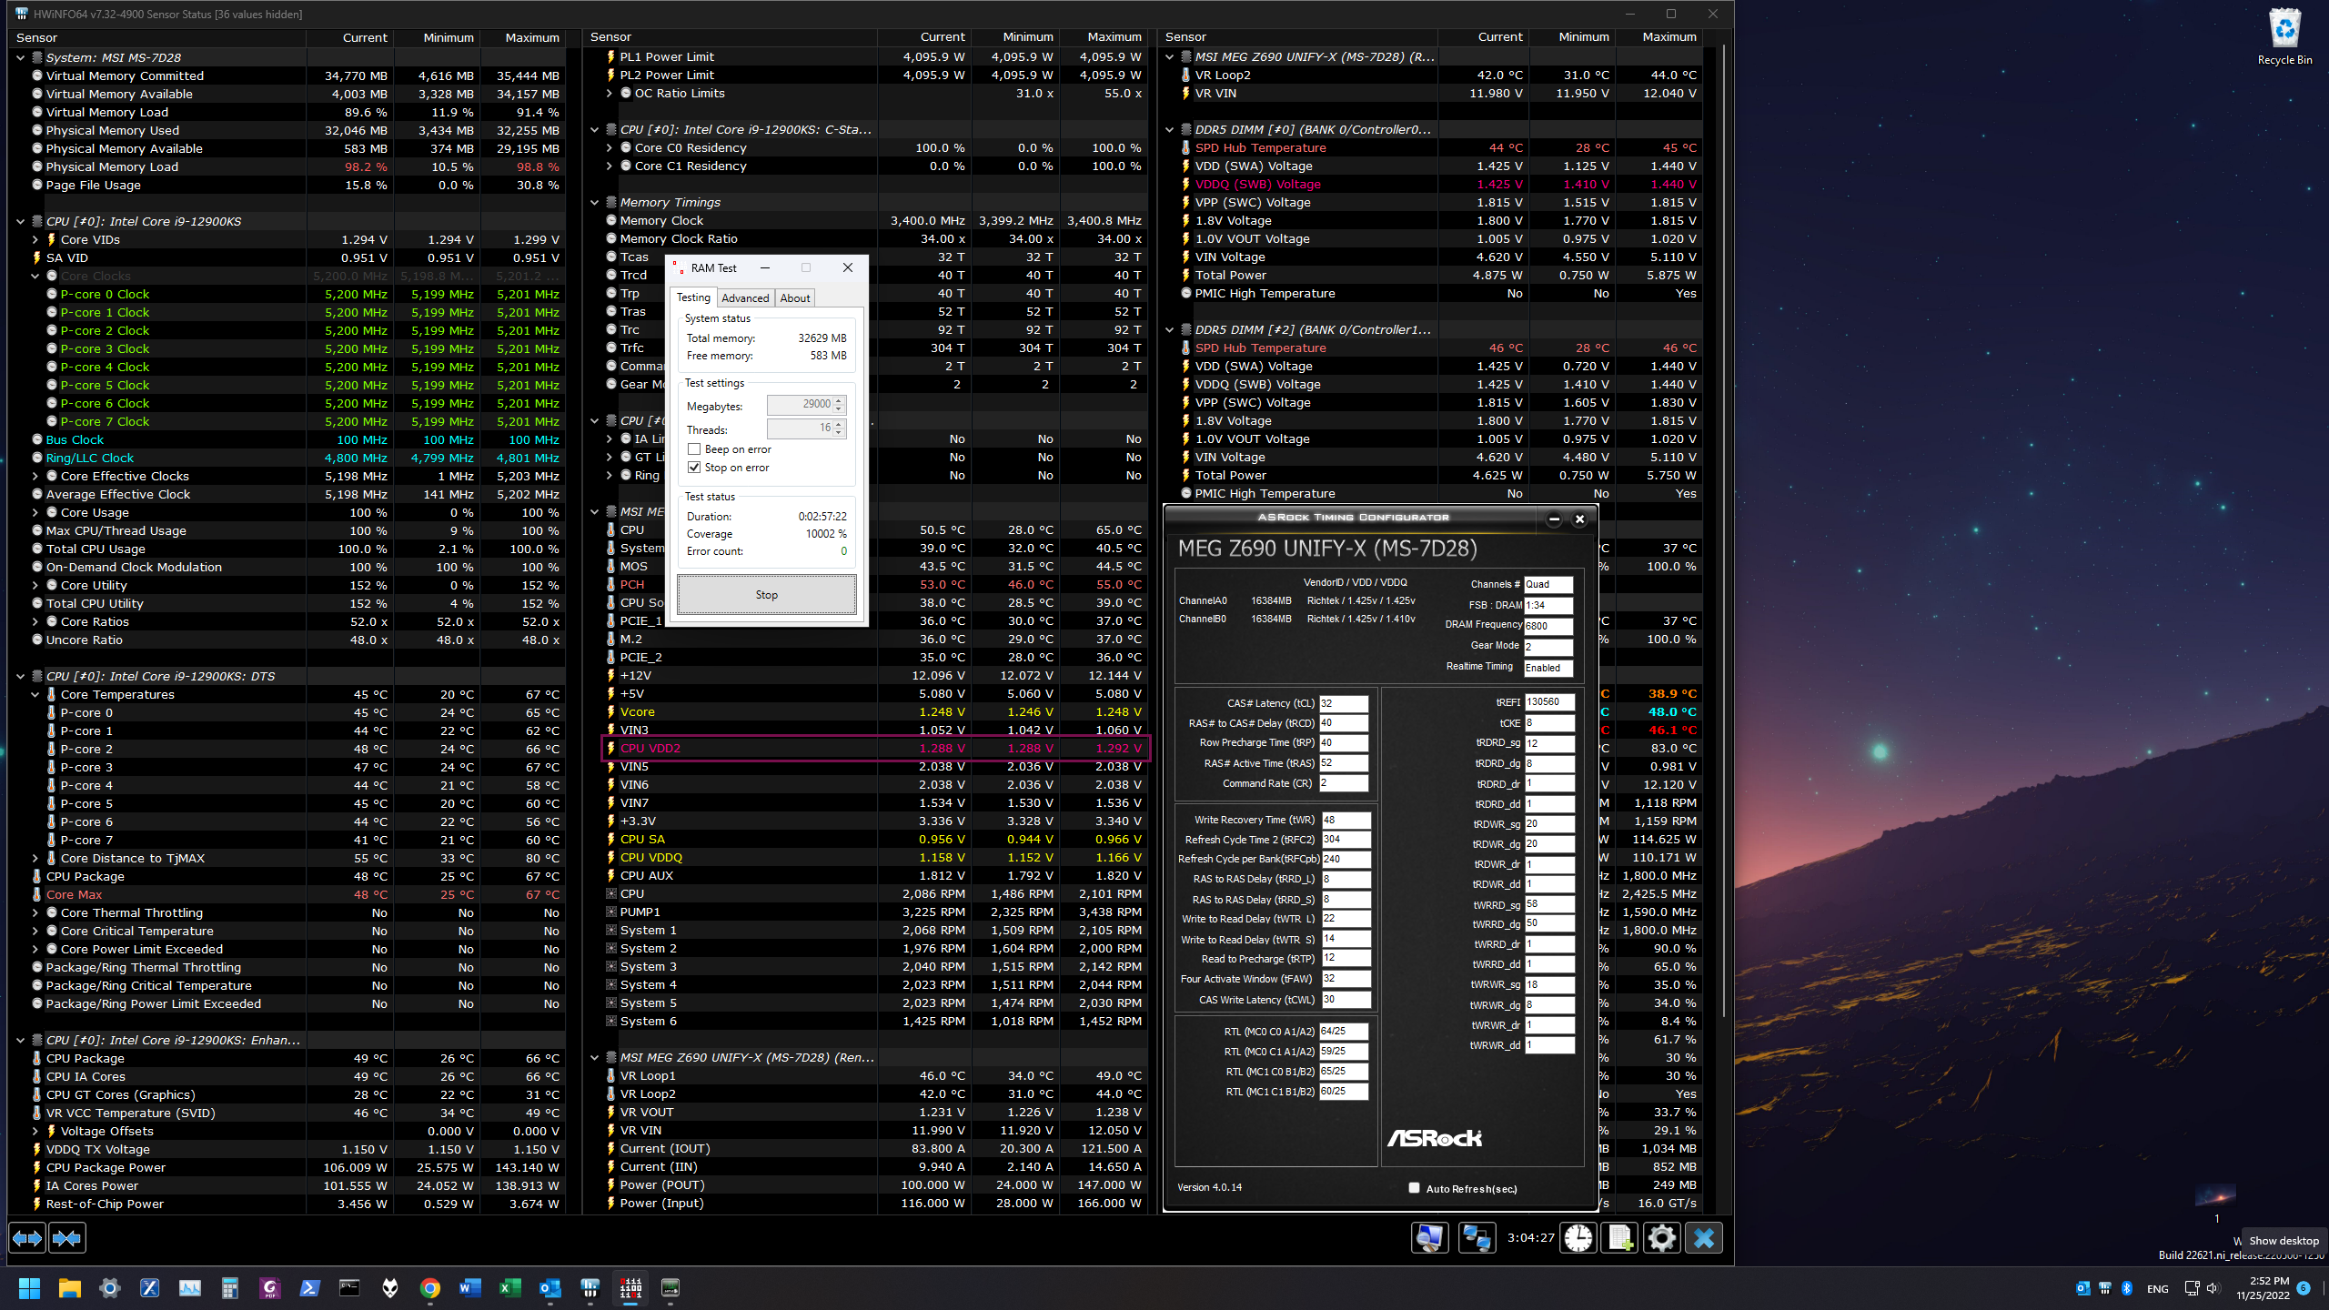
Task: Uncheck the Stop on error checkbox
Action: 695,468
